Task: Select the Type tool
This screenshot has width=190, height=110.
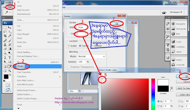Action: [x=9, y=58]
